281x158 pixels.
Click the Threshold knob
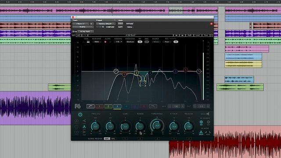click(x=157, y=126)
